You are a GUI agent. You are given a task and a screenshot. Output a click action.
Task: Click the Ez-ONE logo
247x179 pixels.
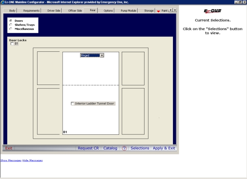[x=213, y=11]
